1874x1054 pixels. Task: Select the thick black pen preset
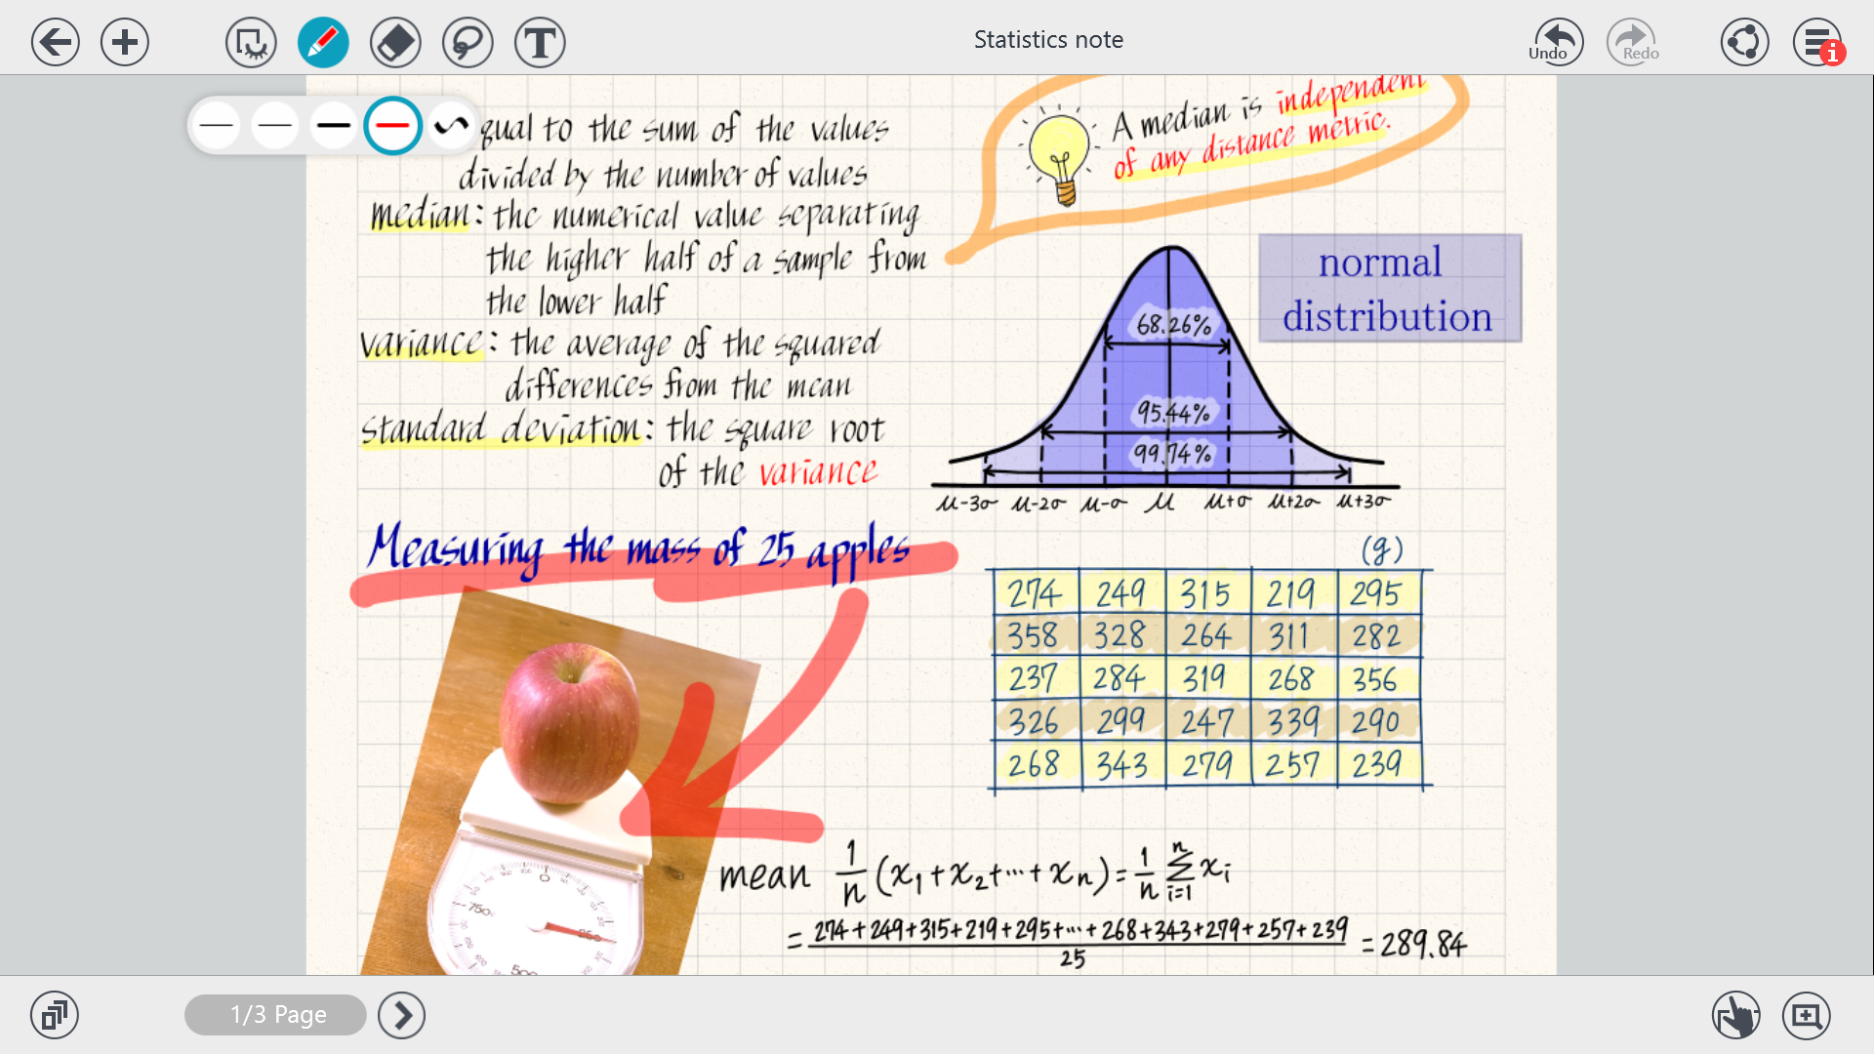coord(334,125)
